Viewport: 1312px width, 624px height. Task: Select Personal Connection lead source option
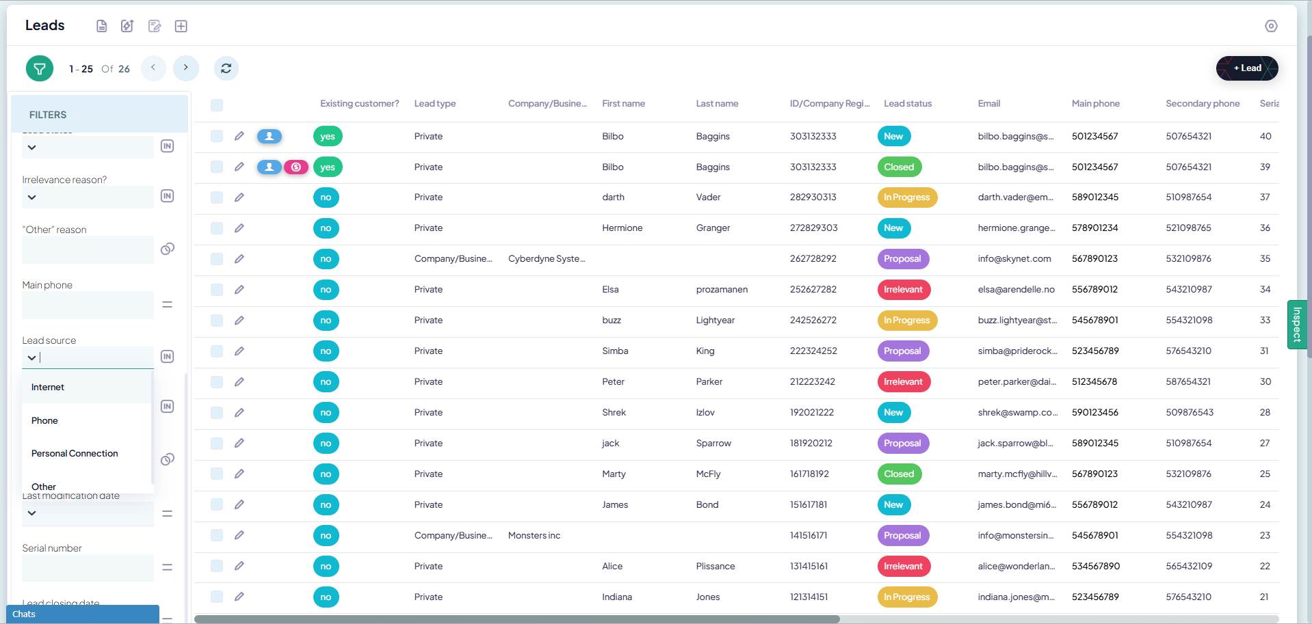(x=75, y=454)
